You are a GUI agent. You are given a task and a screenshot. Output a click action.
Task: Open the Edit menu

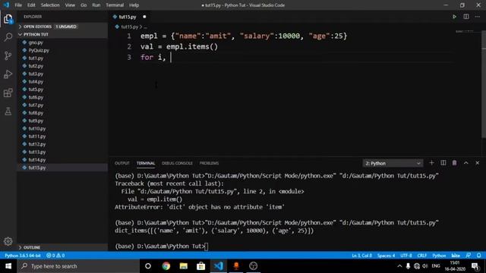click(x=31, y=5)
